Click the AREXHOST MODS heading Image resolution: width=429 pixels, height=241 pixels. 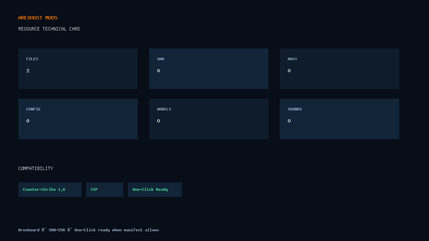pos(38,18)
